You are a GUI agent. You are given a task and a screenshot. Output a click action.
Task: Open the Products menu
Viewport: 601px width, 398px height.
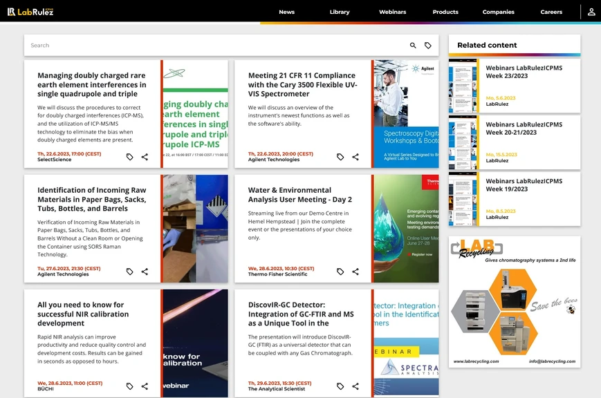coord(445,12)
